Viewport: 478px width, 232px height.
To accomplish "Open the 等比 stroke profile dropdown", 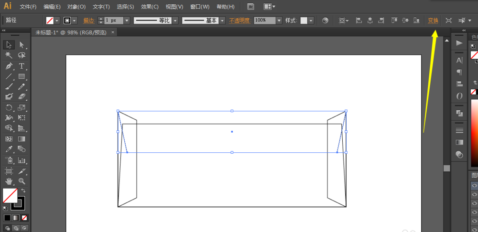I will pos(175,21).
